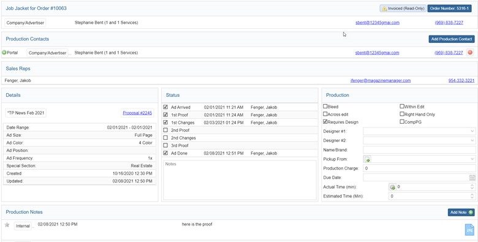The width and height of the screenshot is (478, 242).
Task: Click the top sbent@12345gmai.com email link
Action: tap(377, 23)
